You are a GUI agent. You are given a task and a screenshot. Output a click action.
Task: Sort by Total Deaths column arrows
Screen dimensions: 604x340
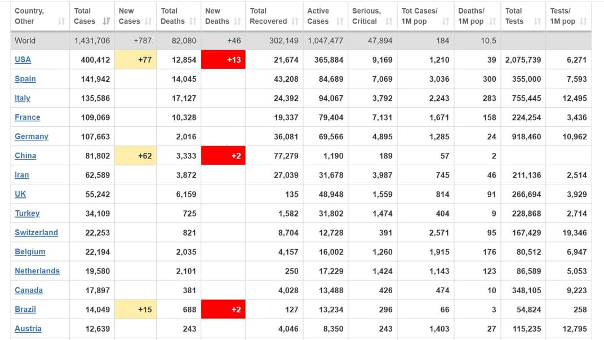pyautogui.click(x=193, y=21)
